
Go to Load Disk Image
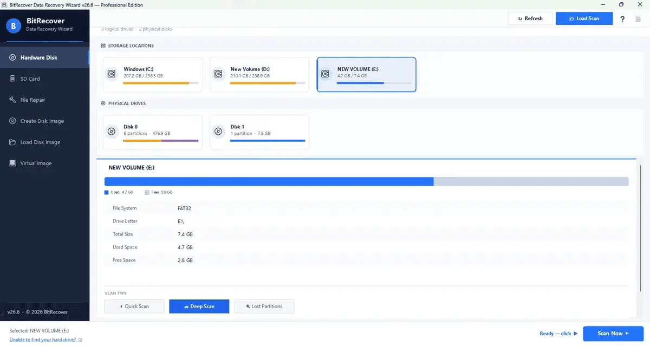coord(44,142)
